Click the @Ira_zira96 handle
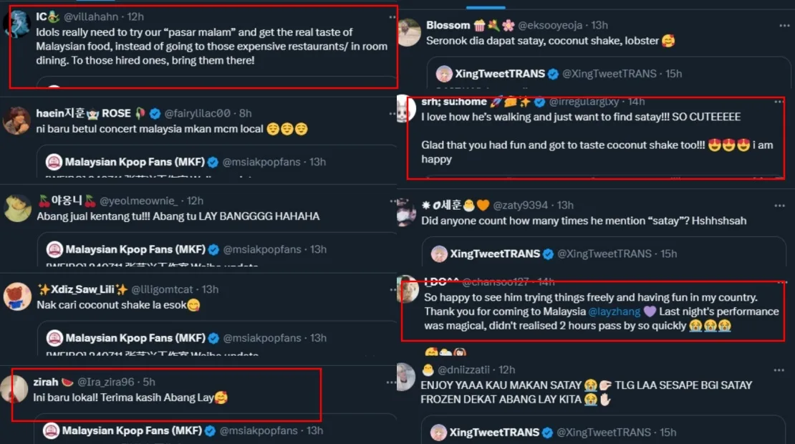The width and height of the screenshot is (795, 444). click(106, 382)
